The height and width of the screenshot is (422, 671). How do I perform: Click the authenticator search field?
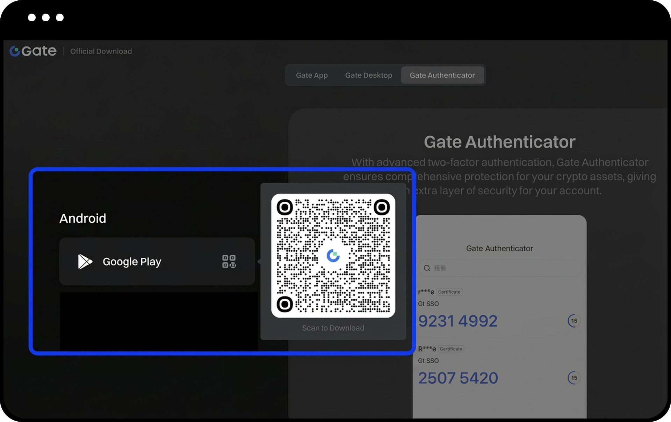click(x=503, y=268)
